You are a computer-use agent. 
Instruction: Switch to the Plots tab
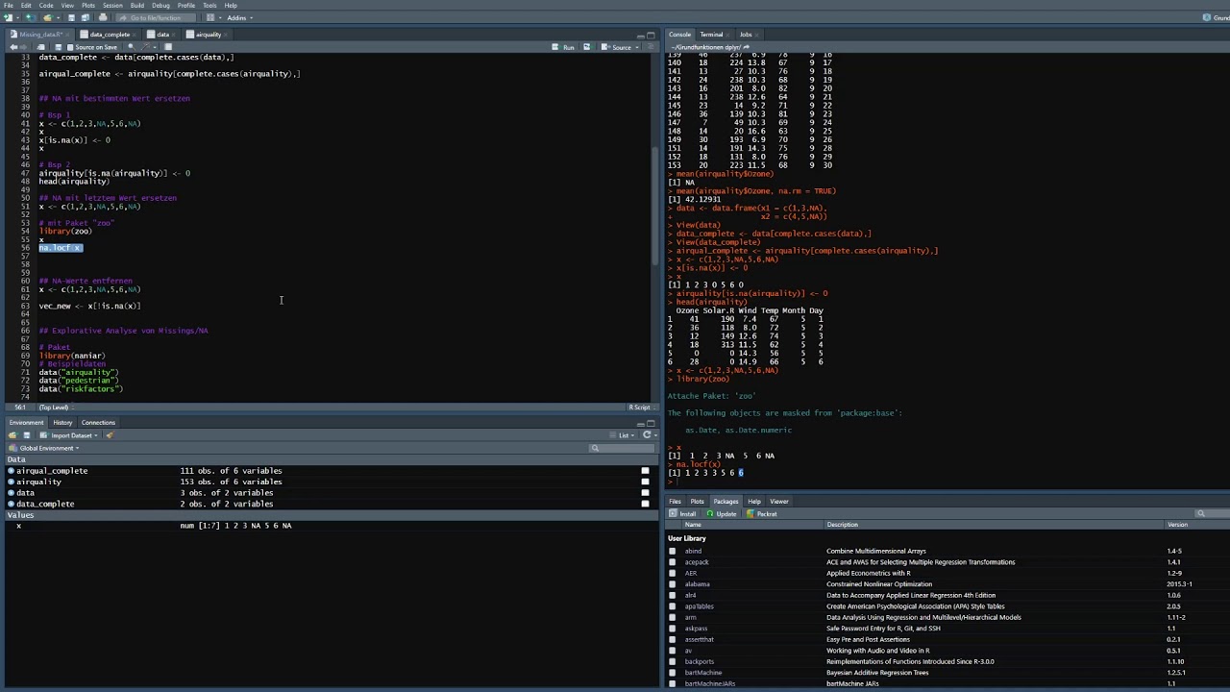pyautogui.click(x=697, y=502)
